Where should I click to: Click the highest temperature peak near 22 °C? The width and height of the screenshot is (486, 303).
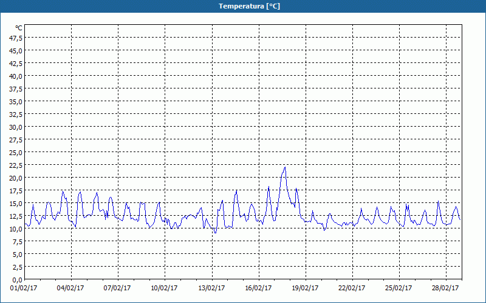tap(285, 168)
